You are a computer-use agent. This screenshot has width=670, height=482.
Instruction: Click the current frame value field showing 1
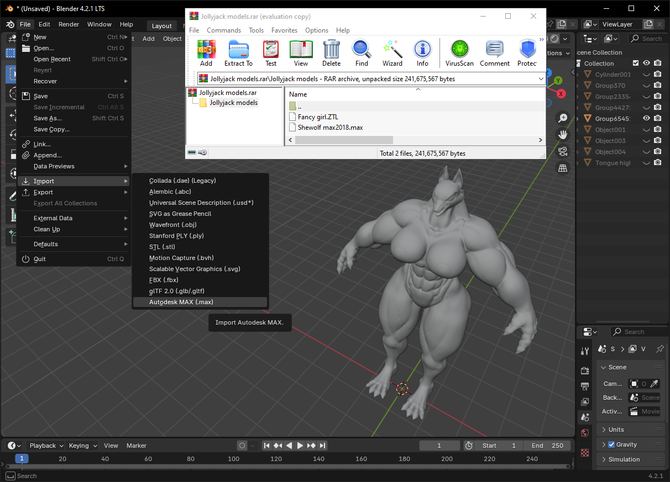(439, 446)
